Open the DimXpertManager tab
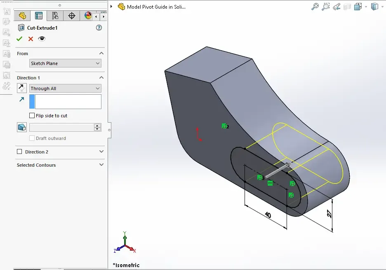The height and width of the screenshot is (270, 386). [x=72, y=16]
